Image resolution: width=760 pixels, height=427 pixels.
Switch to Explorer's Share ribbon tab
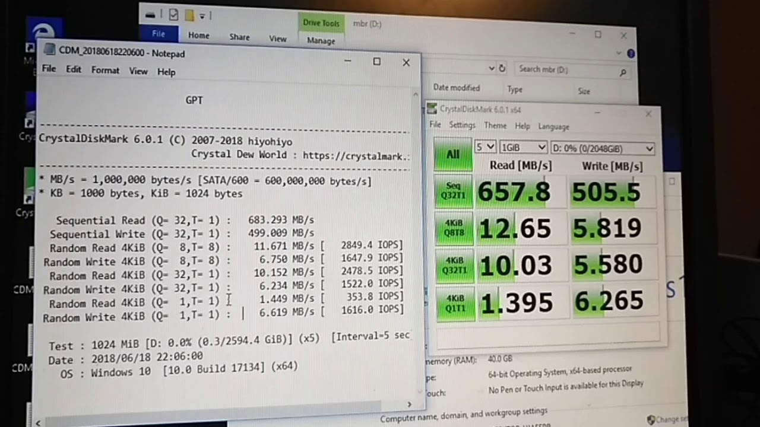tap(239, 37)
